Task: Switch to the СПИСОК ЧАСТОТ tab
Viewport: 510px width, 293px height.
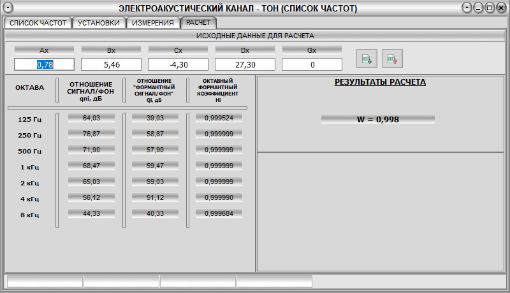Action: [x=38, y=23]
